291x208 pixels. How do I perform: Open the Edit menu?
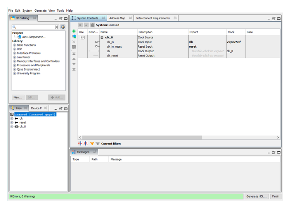click(x=17, y=10)
